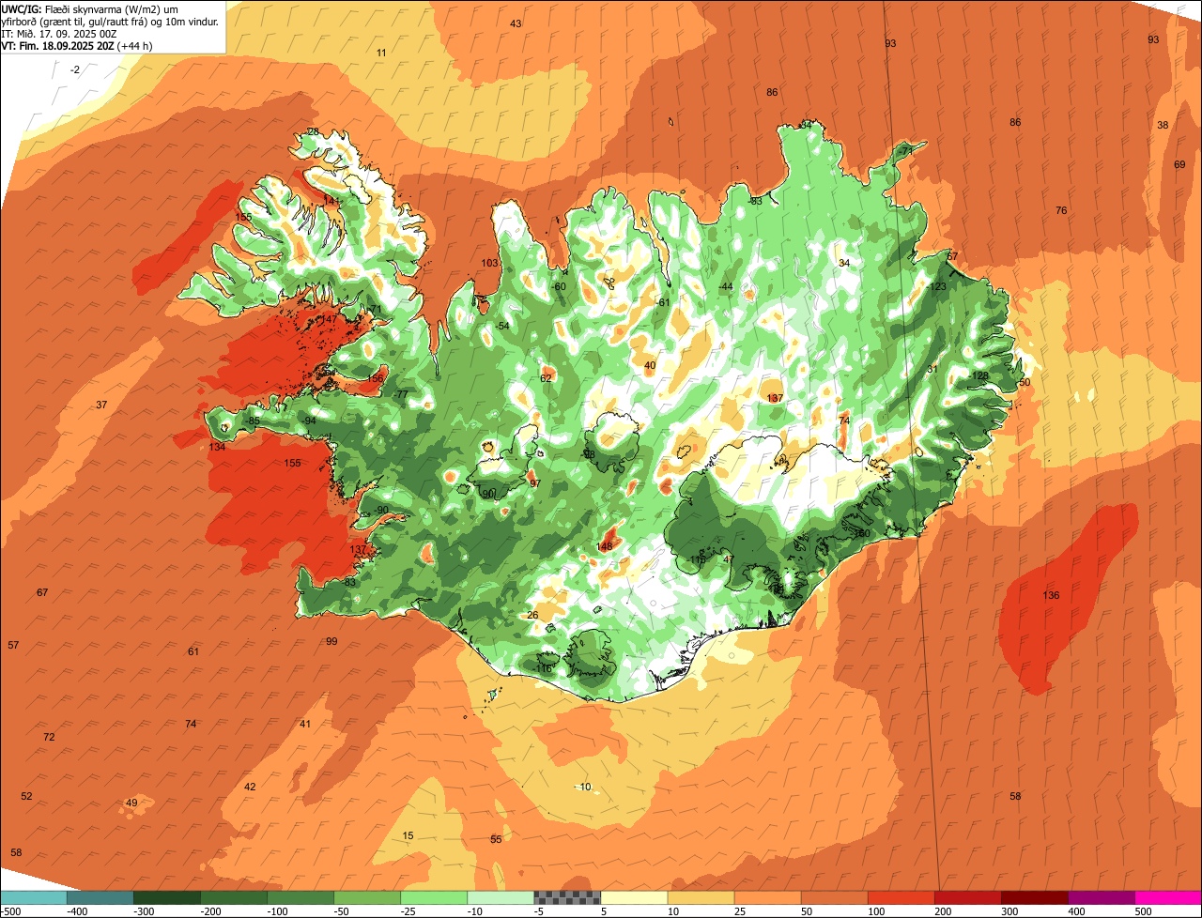Click the '31' value on the map
Image resolution: width=1202 pixels, height=918 pixels.
932,369
